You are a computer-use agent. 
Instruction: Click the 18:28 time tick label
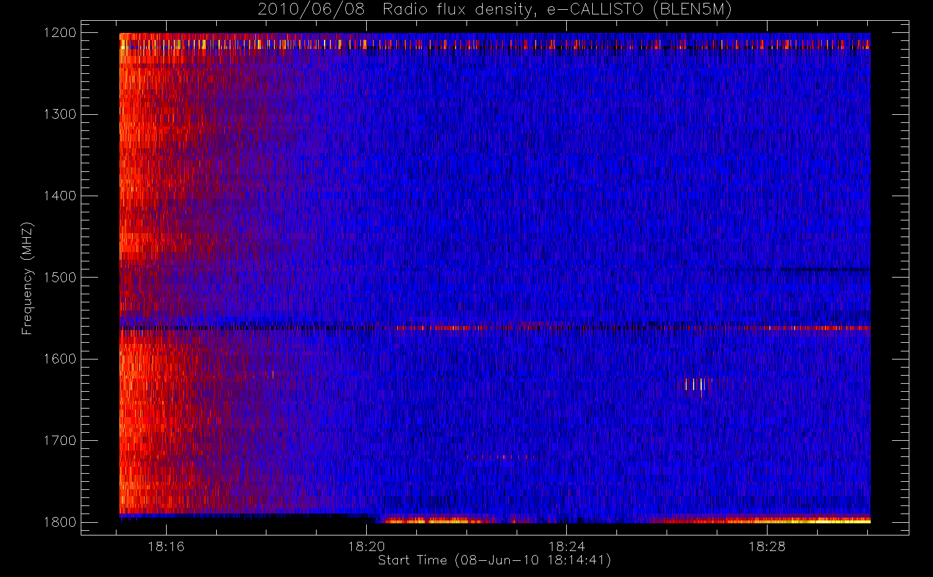point(767,546)
